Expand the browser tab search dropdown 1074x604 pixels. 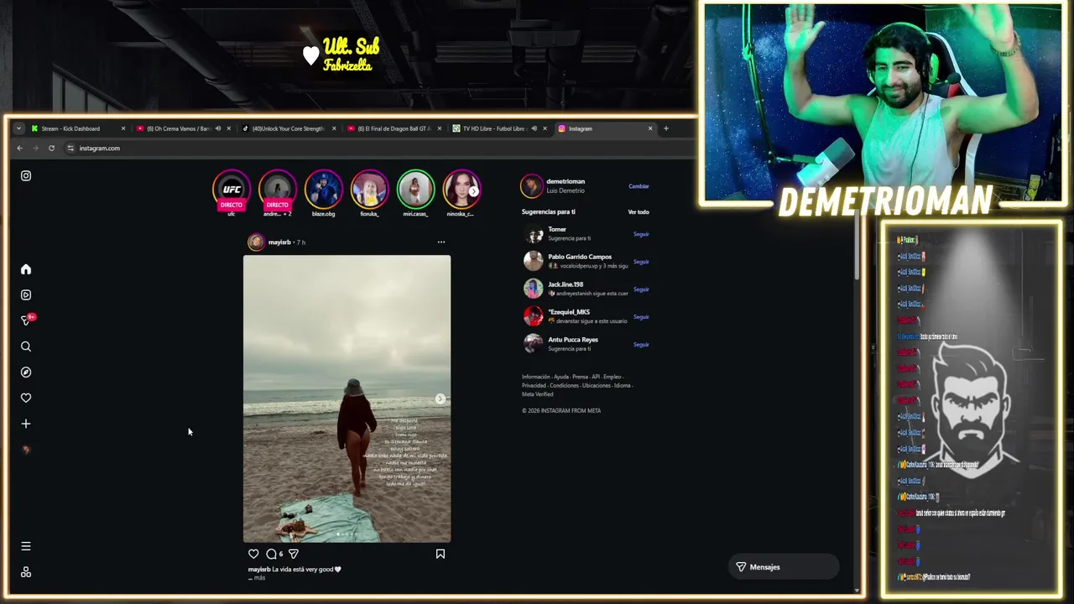pyautogui.click(x=18, y=128)
